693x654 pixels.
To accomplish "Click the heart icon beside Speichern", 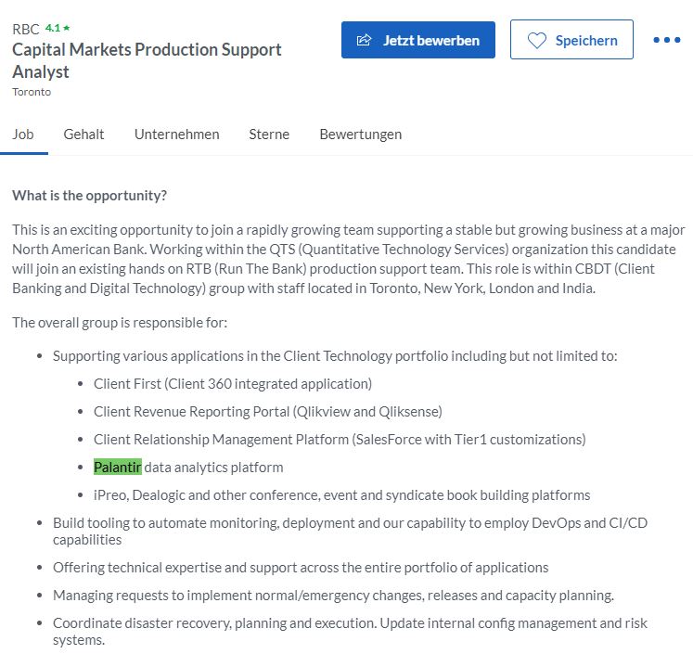I will click(x=537, y=40).
